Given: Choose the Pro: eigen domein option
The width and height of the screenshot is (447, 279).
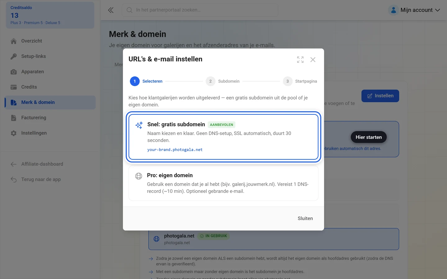Looking at the screenshot, I should [x=223, y=183].
